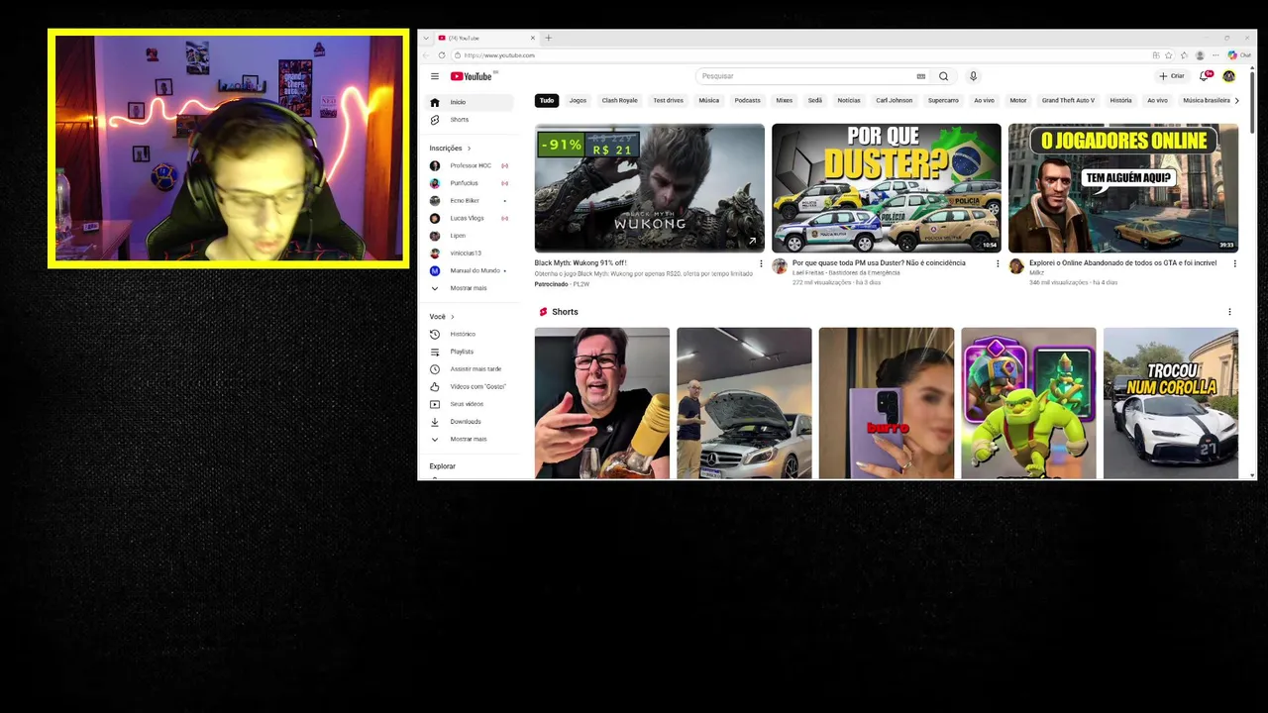Expand Mostrar mais under Inscrições

(470, 288)
